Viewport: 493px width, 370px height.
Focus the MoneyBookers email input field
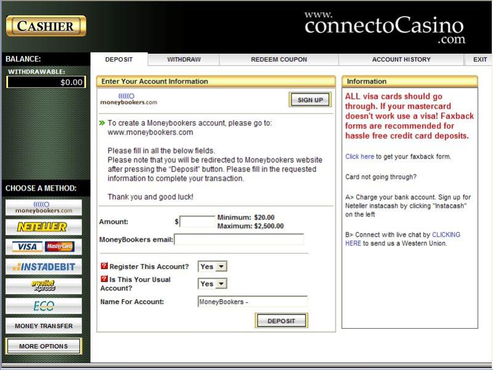tap(239, 239)
